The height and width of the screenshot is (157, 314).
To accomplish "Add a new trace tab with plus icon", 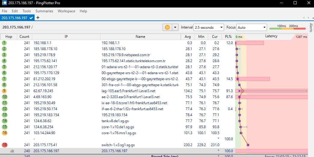I will (x=38, y=18).
